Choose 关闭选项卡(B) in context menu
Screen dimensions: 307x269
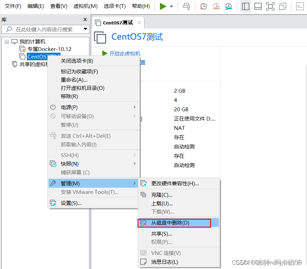(x=77, y=61)
